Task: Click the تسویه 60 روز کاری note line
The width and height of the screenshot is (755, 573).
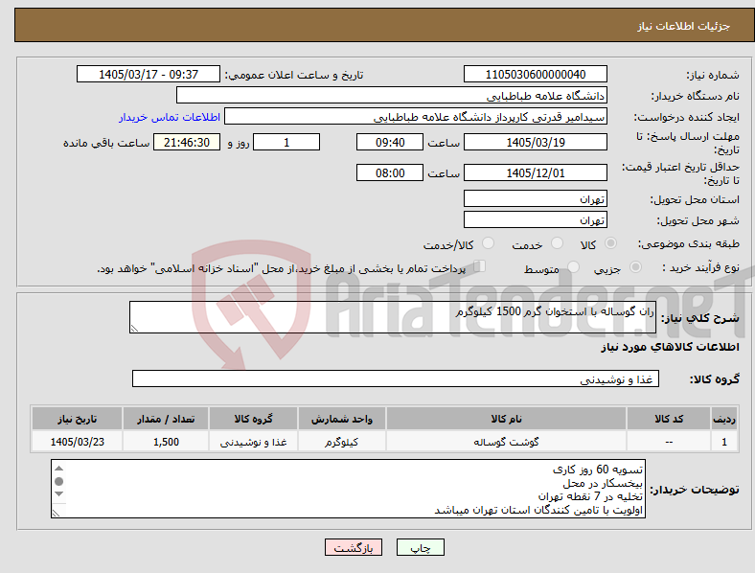Action: click(598, 470)
